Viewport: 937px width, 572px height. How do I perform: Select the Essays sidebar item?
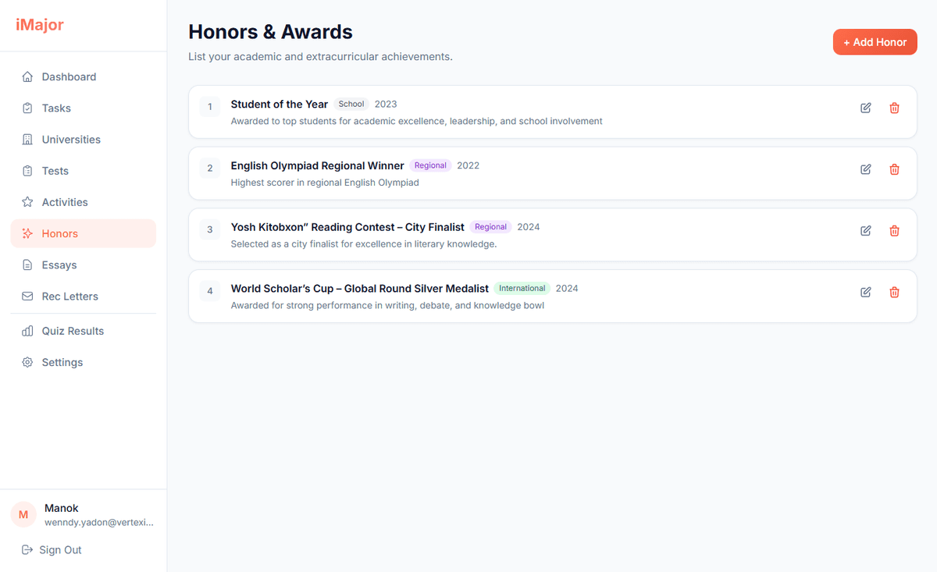click(x=57, y=265)
